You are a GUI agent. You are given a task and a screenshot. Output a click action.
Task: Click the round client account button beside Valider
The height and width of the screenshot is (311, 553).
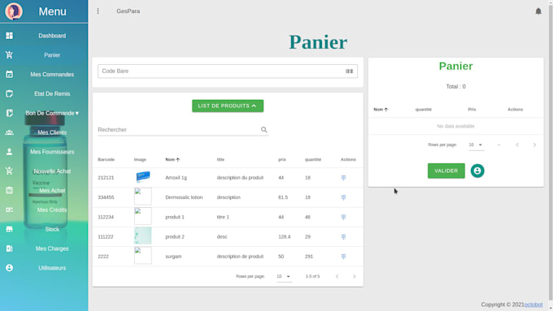tap(477, 171)
